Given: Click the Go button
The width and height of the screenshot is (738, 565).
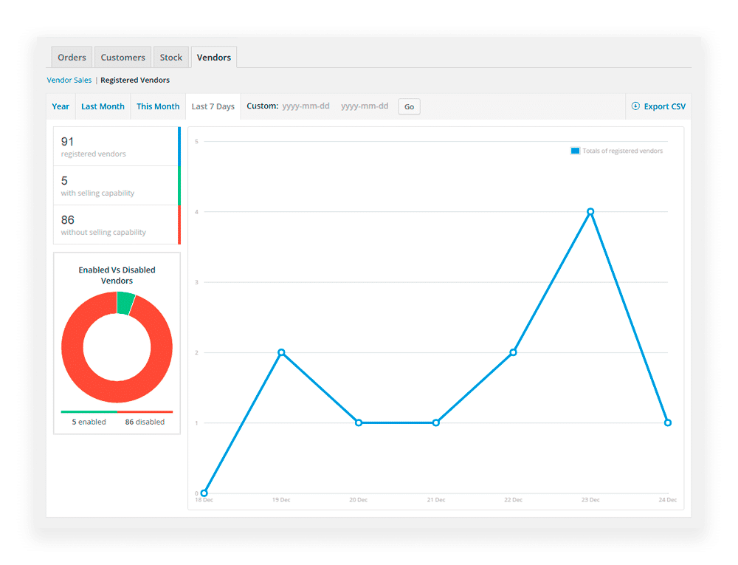Looking at the screenshot, I should coord(409,106).
